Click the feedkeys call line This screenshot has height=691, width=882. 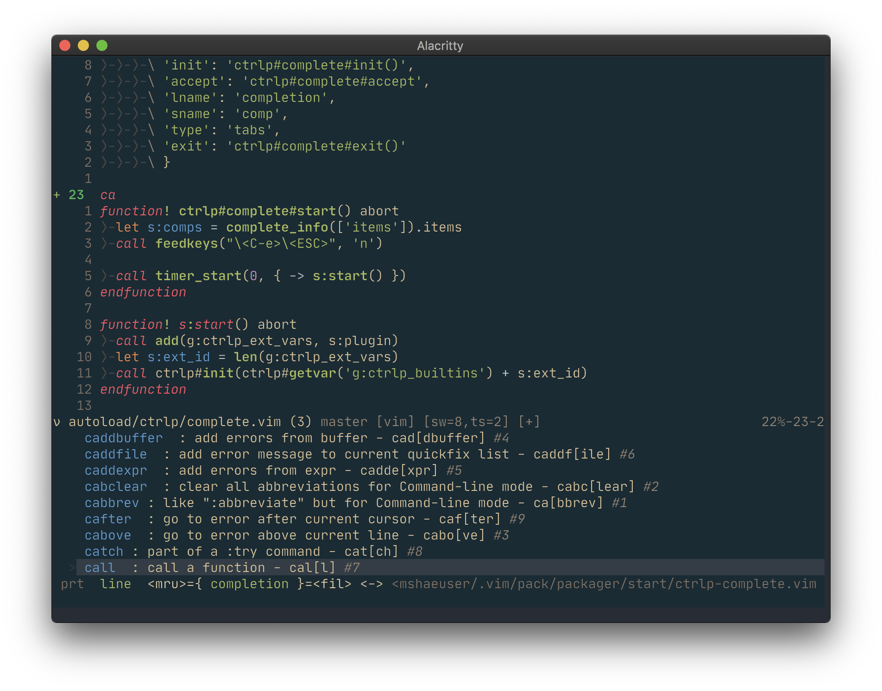point(241,244)
